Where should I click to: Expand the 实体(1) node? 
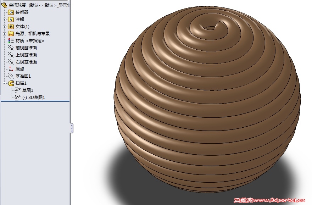coord(4,27)
